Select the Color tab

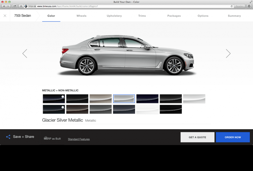click(51, 16)
